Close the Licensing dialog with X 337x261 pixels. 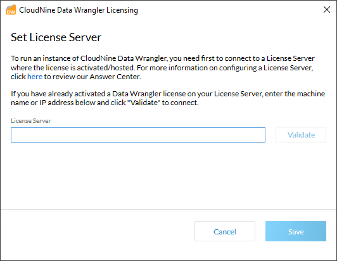click(327, 10)
